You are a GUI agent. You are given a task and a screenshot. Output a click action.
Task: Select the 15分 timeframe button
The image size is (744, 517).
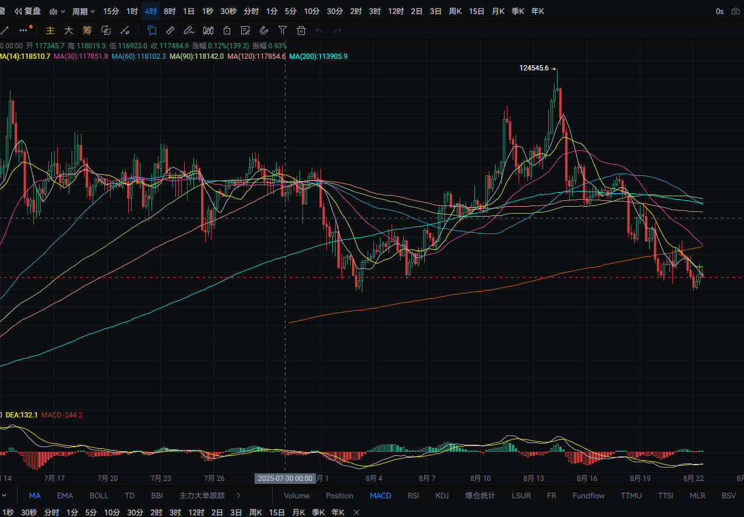111,11
